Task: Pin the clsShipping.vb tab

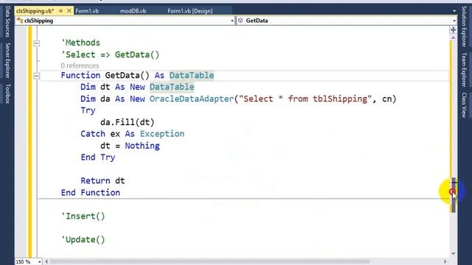Action: [x=60, y=11]
